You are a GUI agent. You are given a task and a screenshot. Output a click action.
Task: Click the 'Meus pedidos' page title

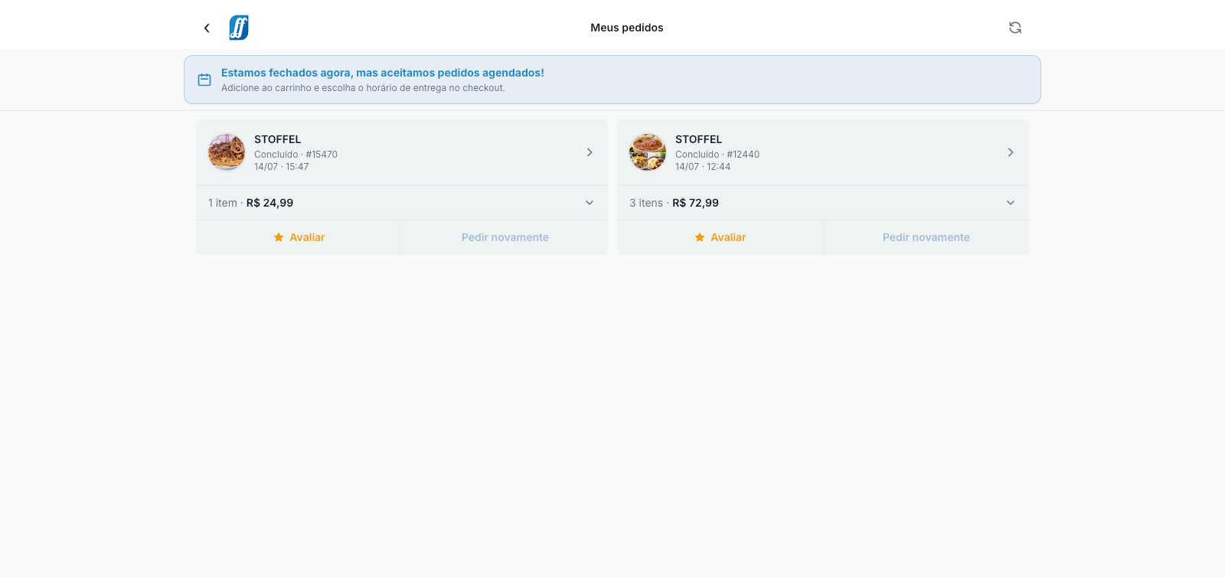(627, 28)
